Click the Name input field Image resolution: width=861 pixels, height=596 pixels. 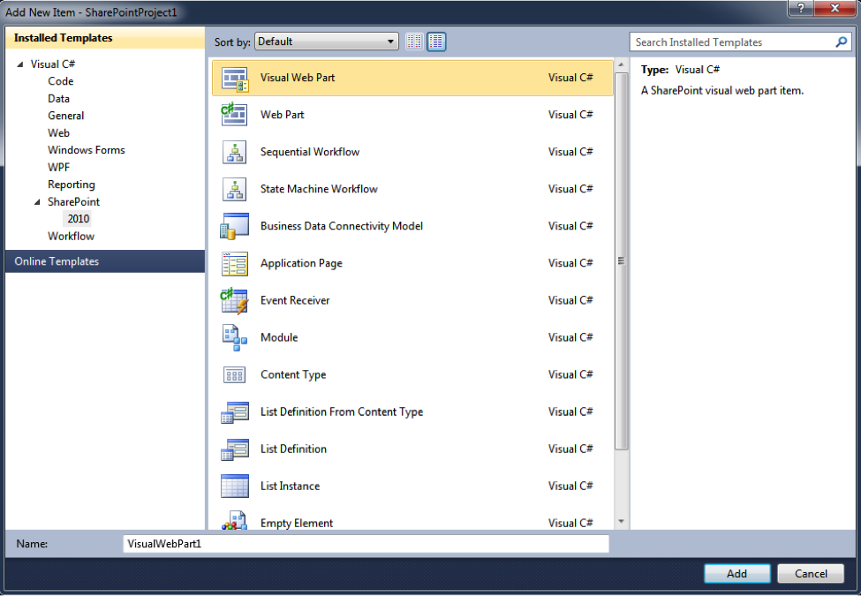pyautogui.click(x=366, y=544)
